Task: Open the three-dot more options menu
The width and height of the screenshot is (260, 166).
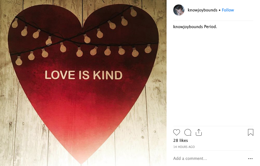Action: (250, 158)
